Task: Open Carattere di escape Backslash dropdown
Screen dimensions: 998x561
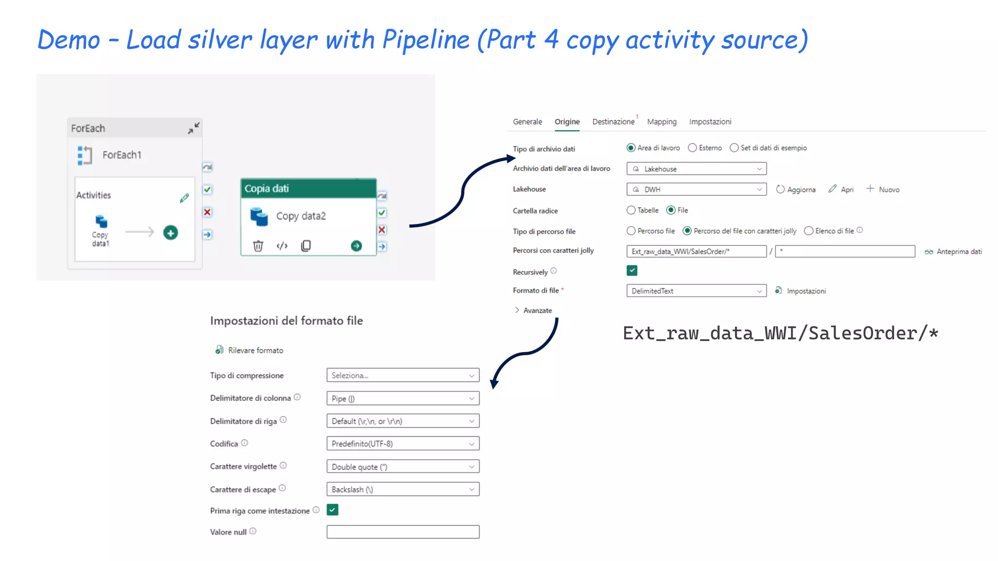Action: coord(403,489)
